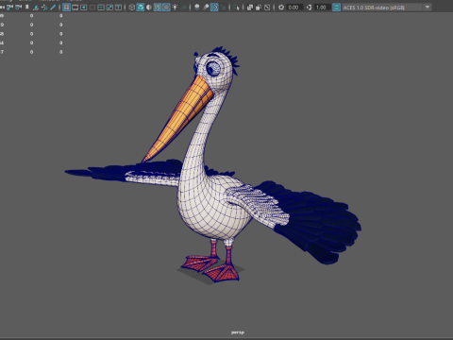
Task: Open camera attributes from panel toolbar
Action: 18,8
